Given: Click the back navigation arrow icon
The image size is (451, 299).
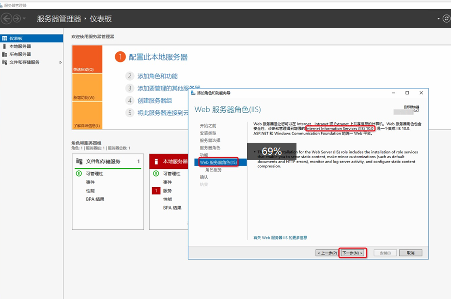Looking at the screenshot, I should click(7, 19).
